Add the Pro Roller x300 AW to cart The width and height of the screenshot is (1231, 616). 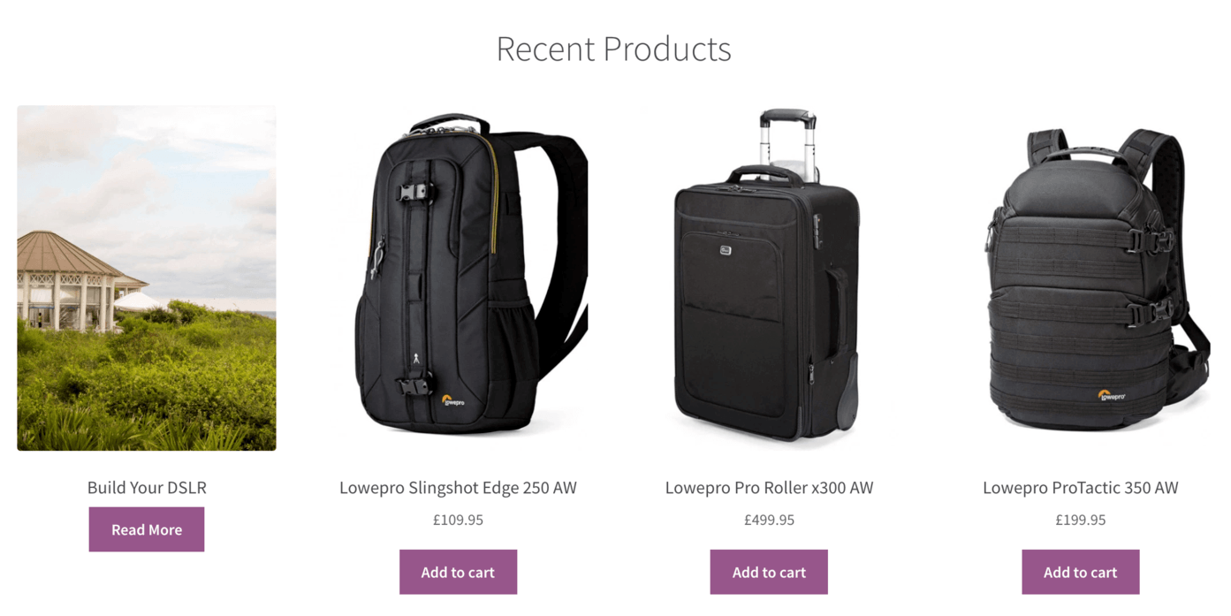coord(769,572)
